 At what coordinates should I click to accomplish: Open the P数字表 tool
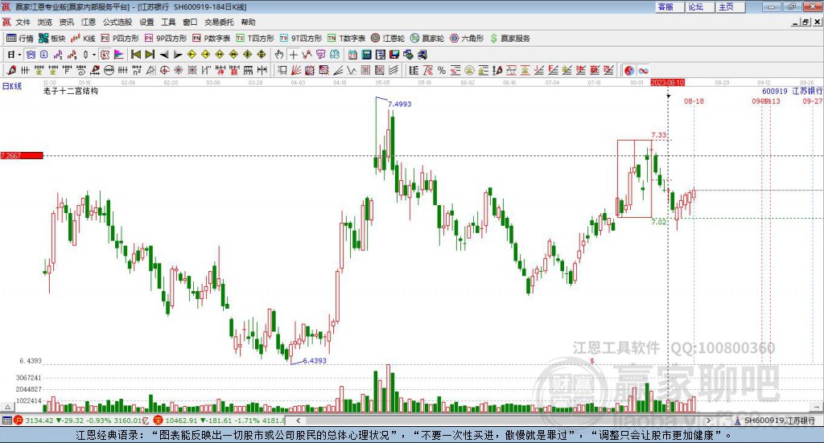(212, 39)
